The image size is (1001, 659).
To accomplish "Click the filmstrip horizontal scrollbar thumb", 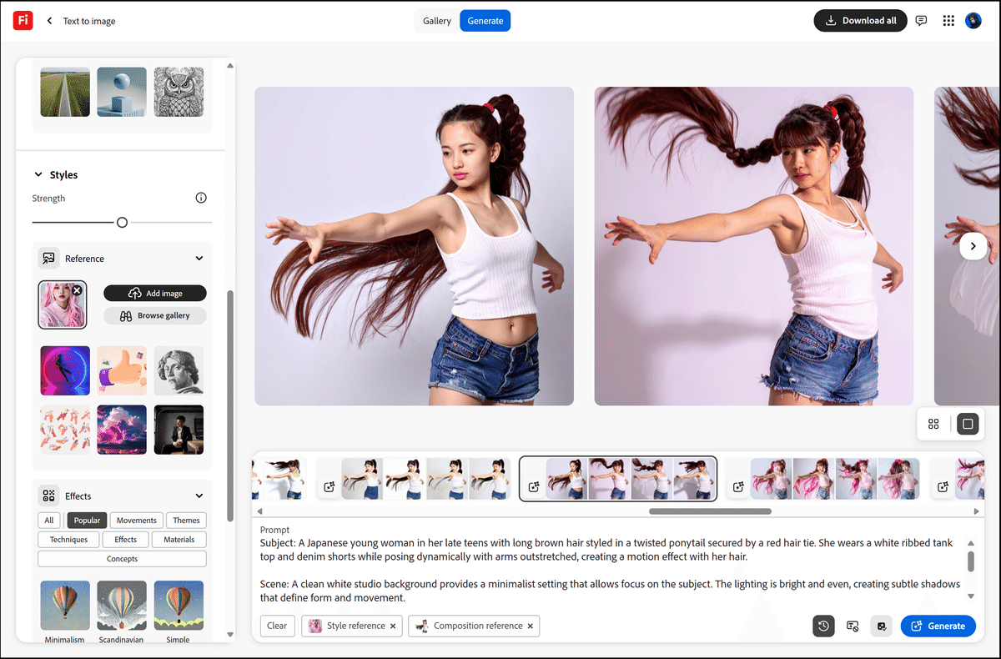I will (x=710, y=511).
